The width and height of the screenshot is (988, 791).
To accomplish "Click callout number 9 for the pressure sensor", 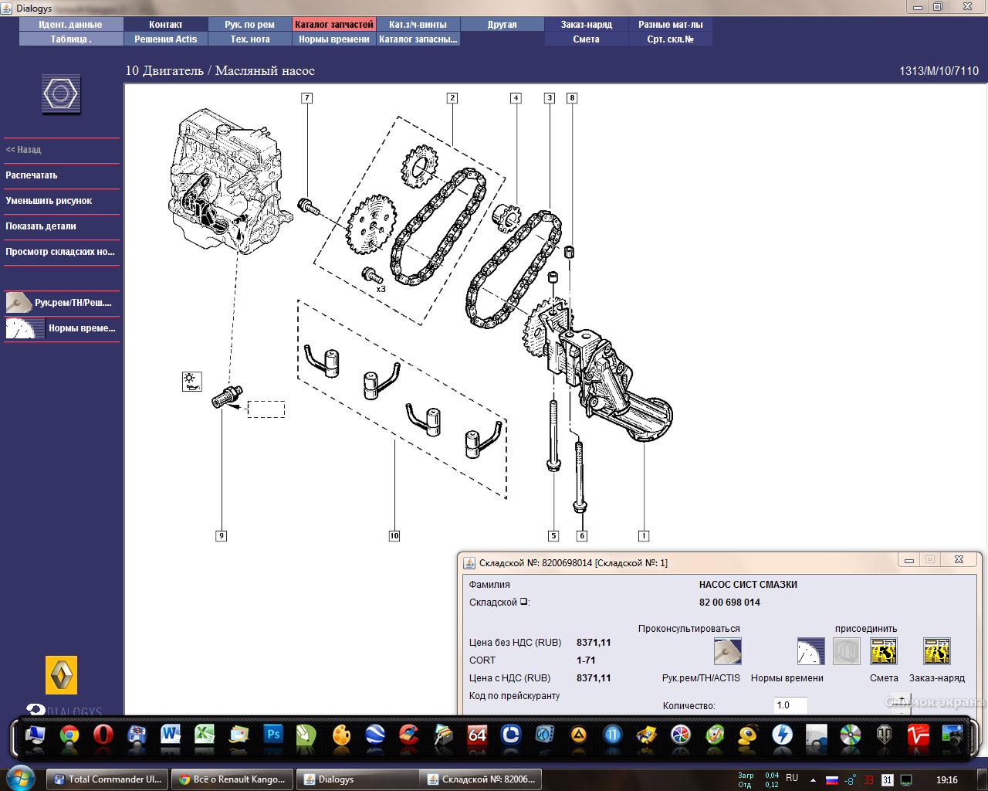I will 222,535.
